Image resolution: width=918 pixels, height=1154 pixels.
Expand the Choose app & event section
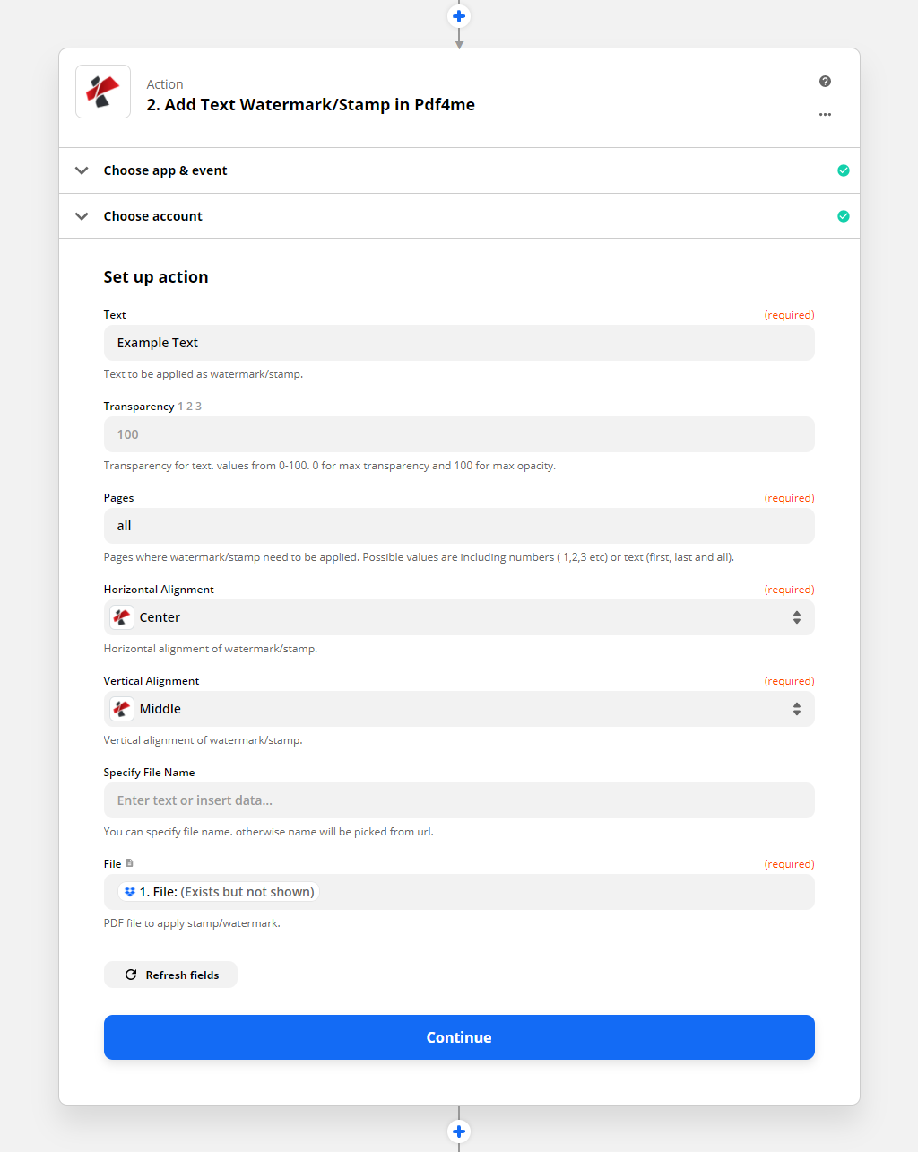click(459, 170)
